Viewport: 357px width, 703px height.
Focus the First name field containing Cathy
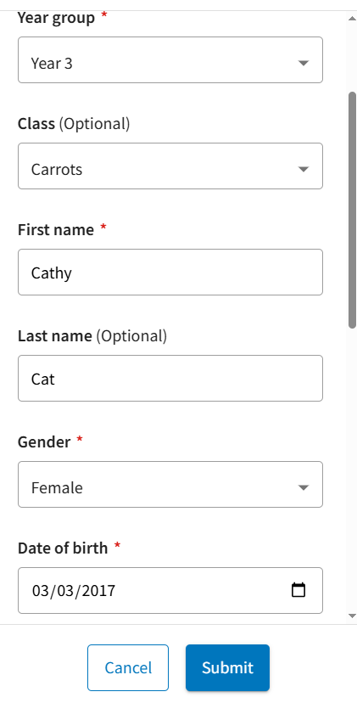[170, 273]
